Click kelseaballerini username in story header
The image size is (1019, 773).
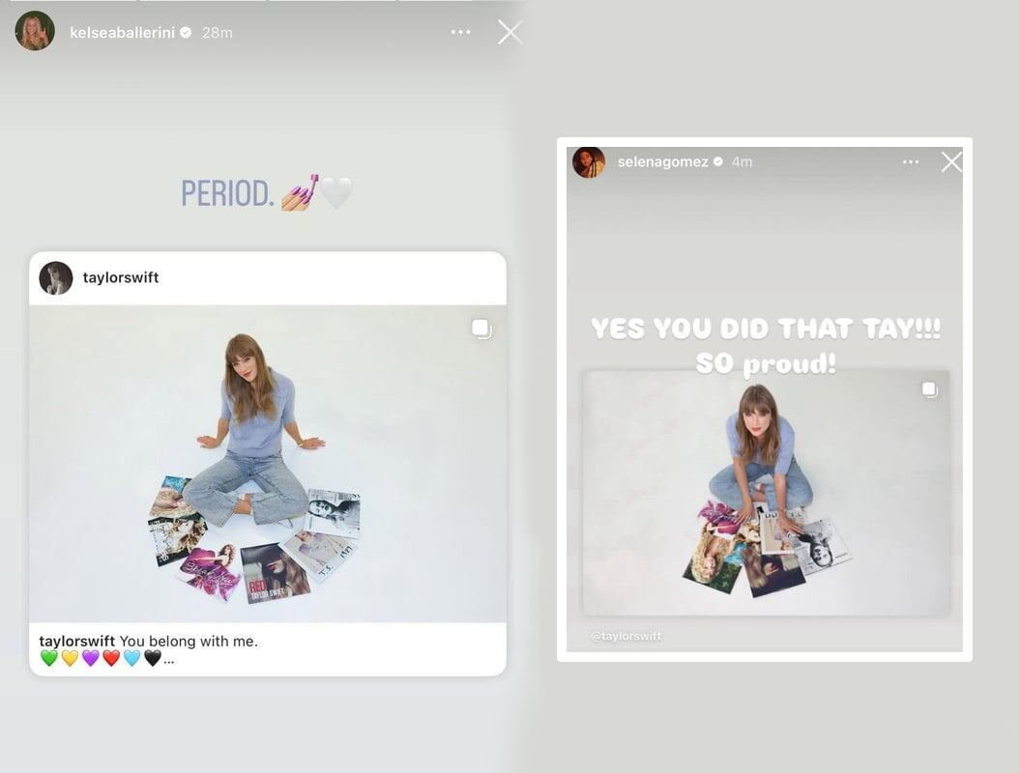click(x=122, y=33)
